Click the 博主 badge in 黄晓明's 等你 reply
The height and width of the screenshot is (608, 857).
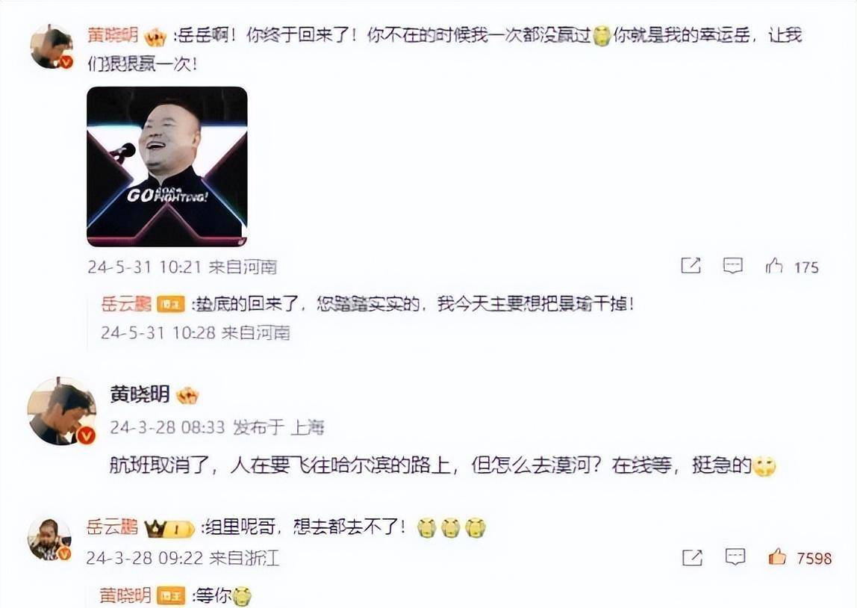pos(170,596)
